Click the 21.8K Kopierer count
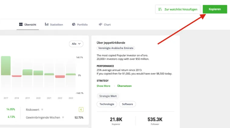 [116, 120]
